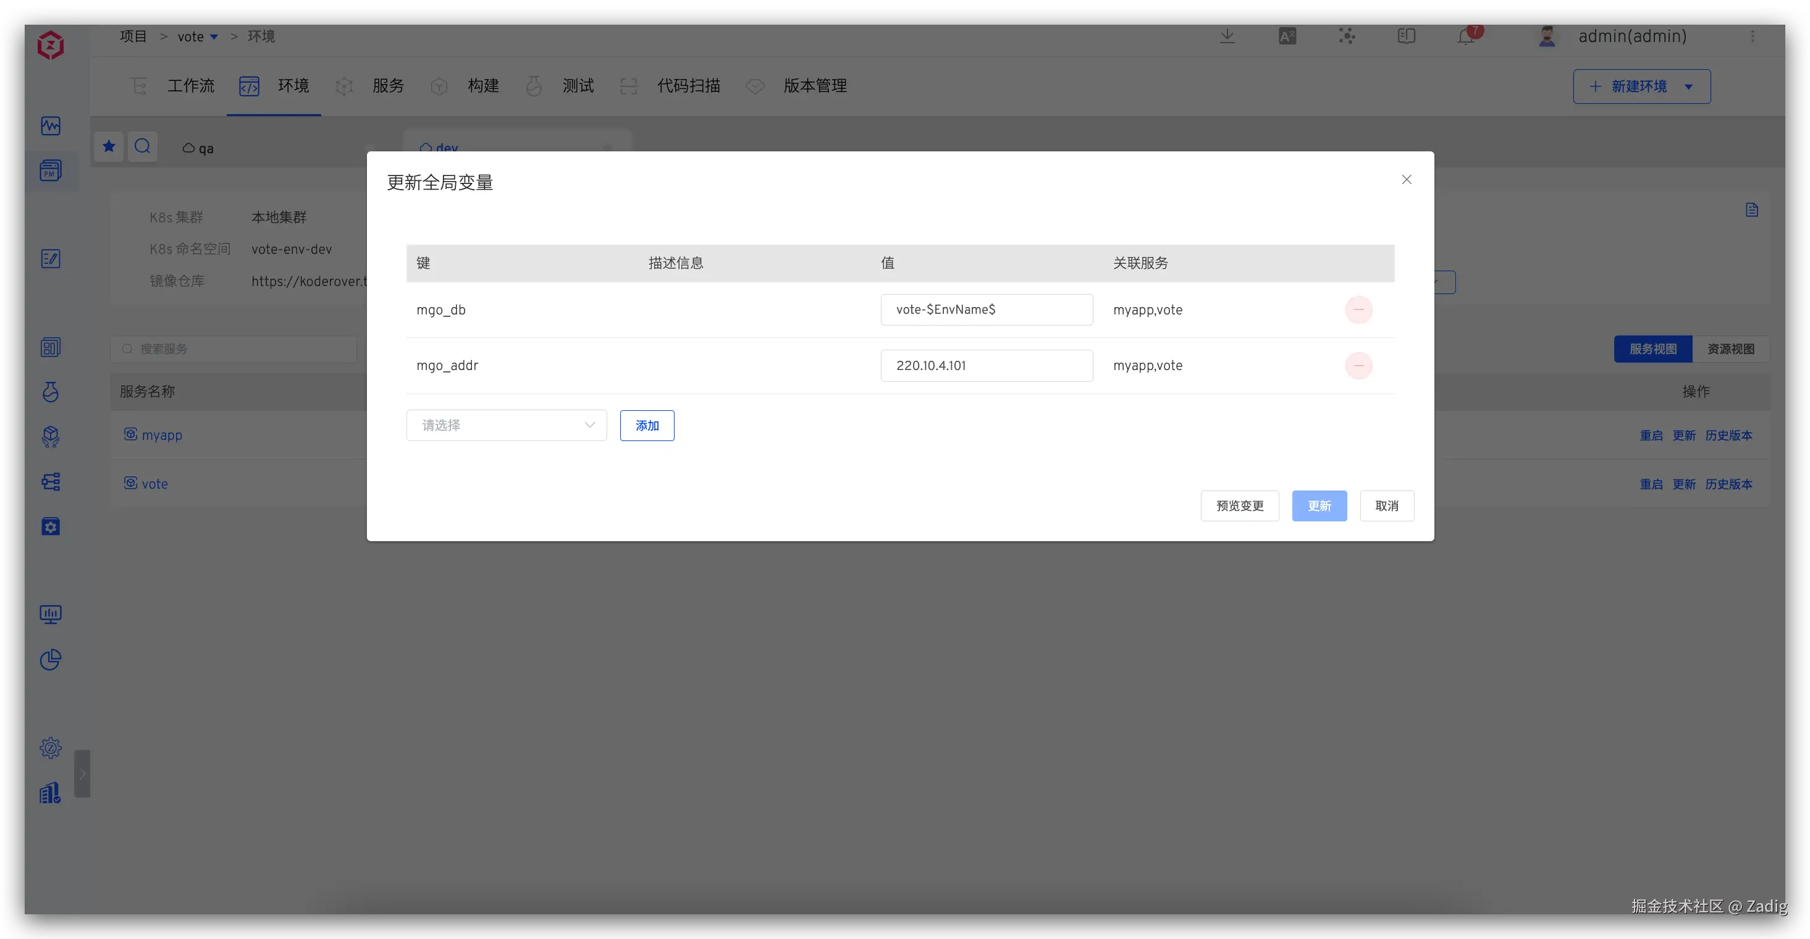Click the Add variable button
This screenshot has width=1810, height=939.
coord(646,426)
